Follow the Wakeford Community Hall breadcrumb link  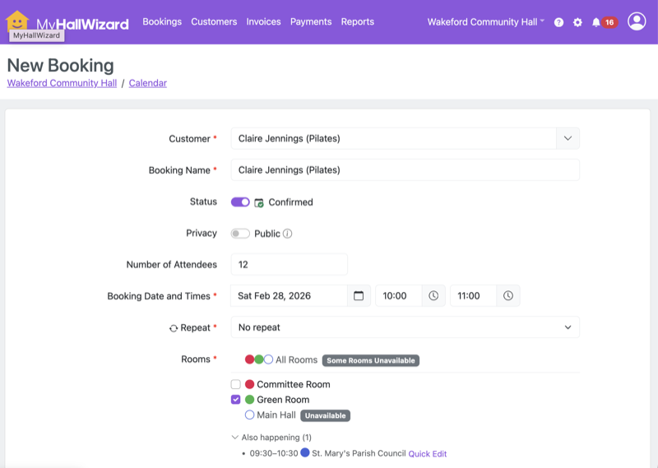pyautogui.click(x=62, y=83)
